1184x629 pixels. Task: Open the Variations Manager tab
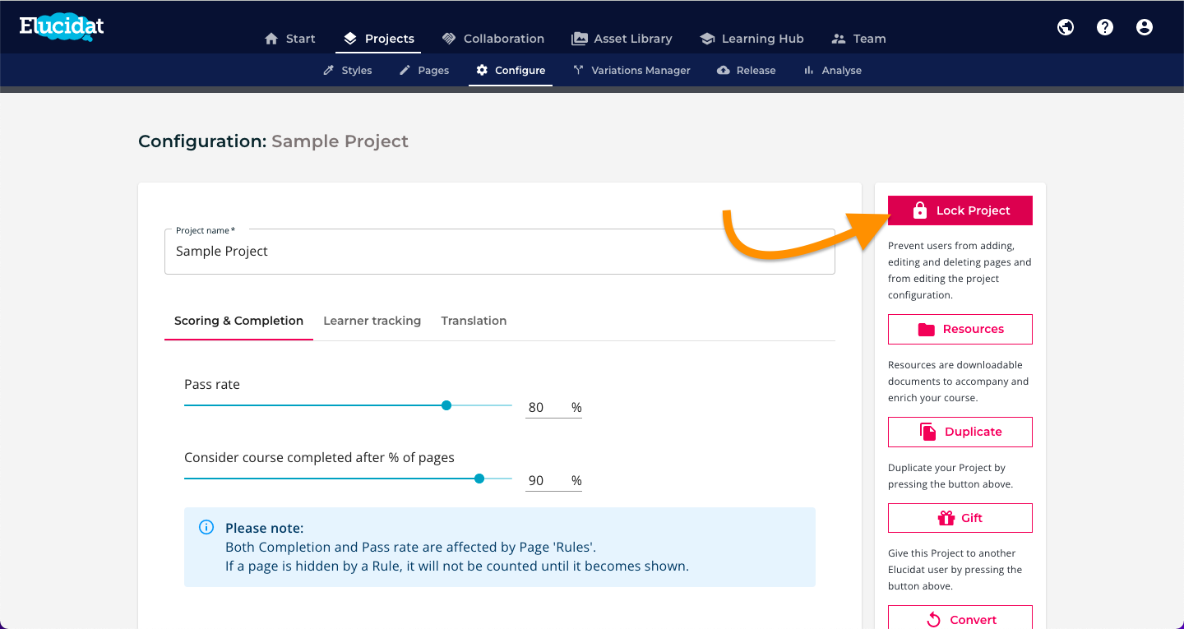point(631,71)
